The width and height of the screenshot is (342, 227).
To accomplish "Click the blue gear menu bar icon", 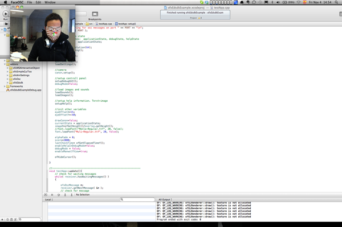I will [x=206, y=2].
